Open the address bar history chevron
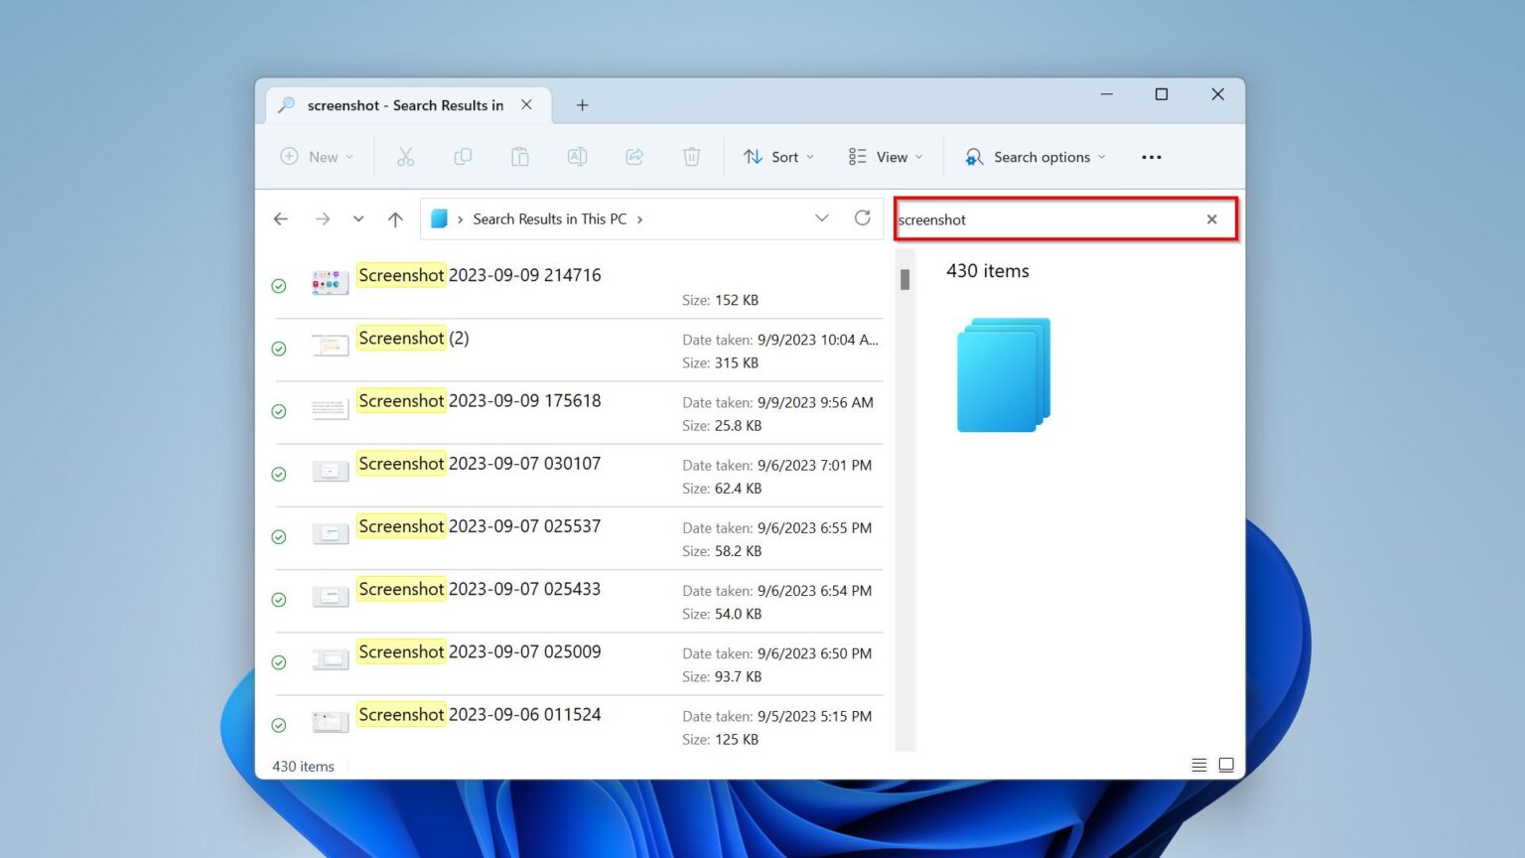Viewport: 1525px width, 858px height. 822,218
